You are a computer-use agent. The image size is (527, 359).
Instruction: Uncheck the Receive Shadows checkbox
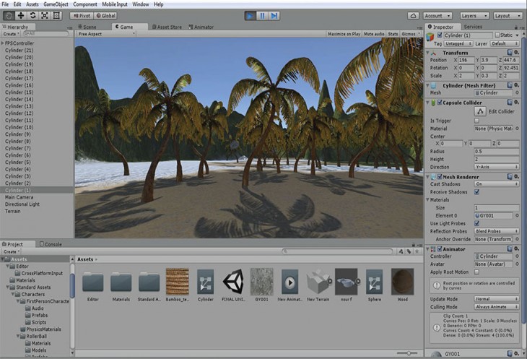click(476, 192)
